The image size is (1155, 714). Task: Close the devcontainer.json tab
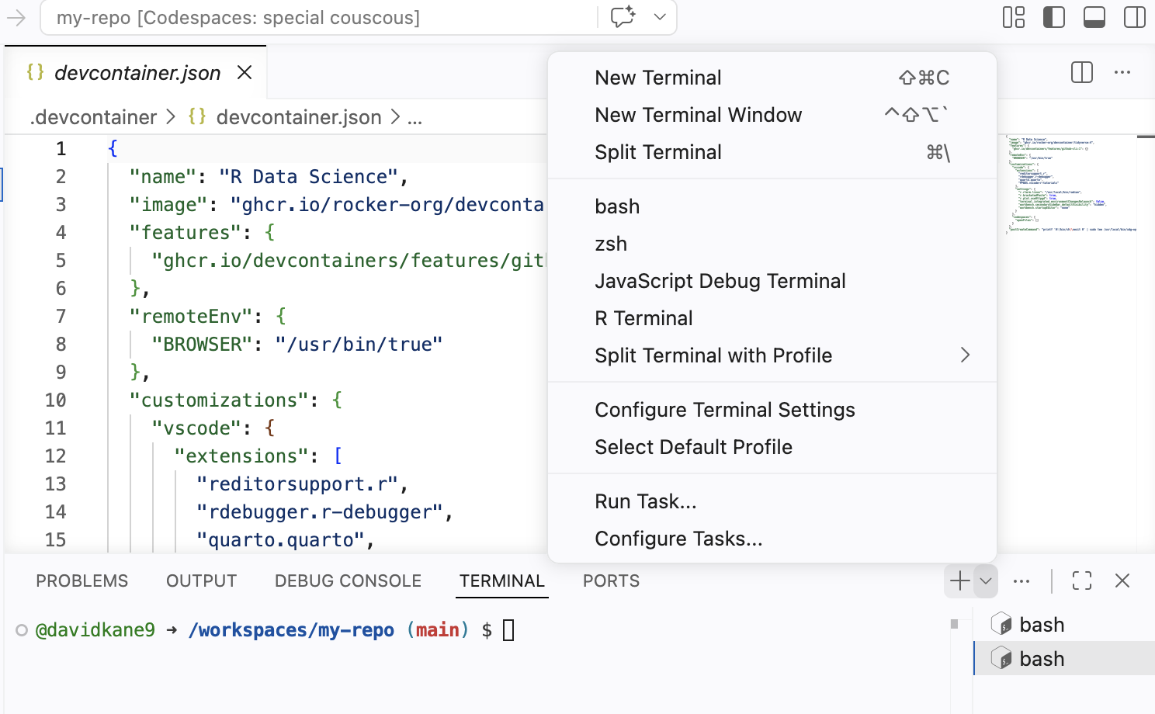click(x=245, y=72)
